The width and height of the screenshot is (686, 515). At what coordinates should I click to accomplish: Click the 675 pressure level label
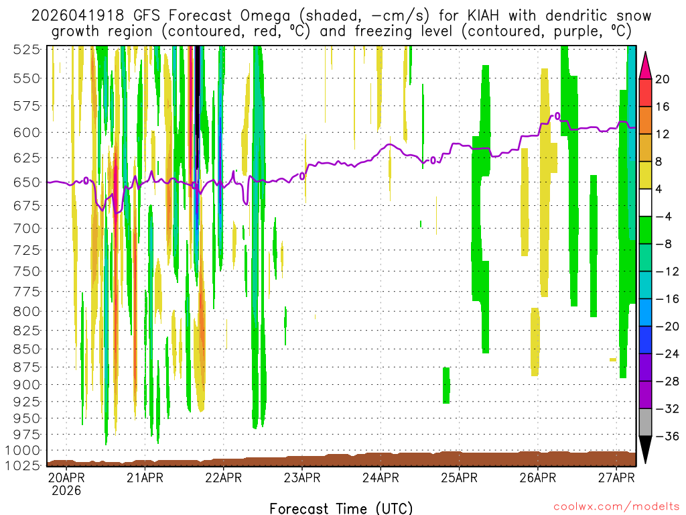click(27, 206)
